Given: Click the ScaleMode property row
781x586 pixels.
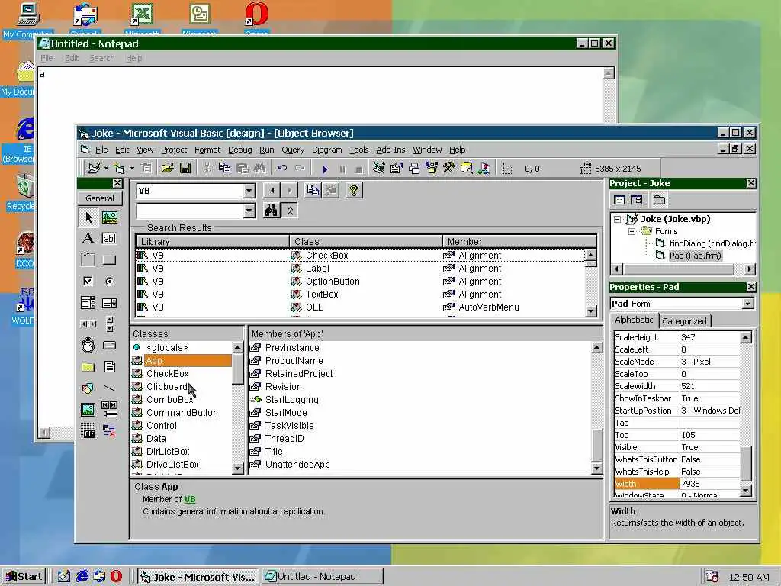Looking at the screenshot, I should [677, 362].
